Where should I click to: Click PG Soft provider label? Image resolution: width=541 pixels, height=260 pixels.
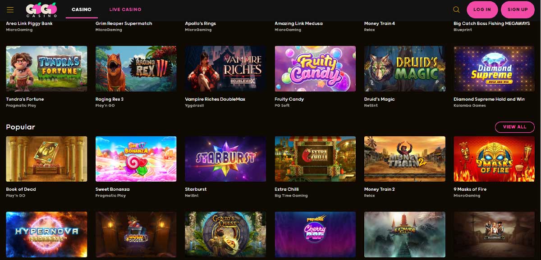(282, 106)
